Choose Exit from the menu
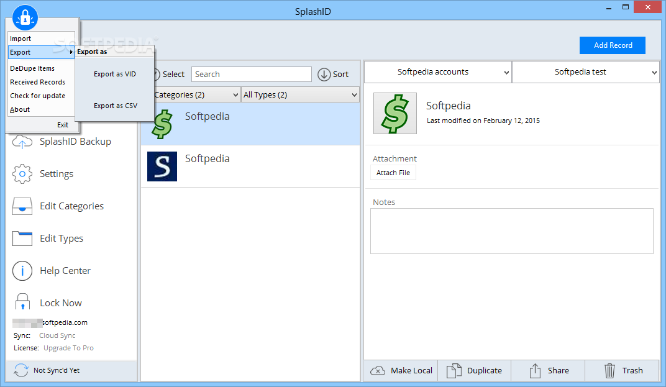 tap(62, 125)
